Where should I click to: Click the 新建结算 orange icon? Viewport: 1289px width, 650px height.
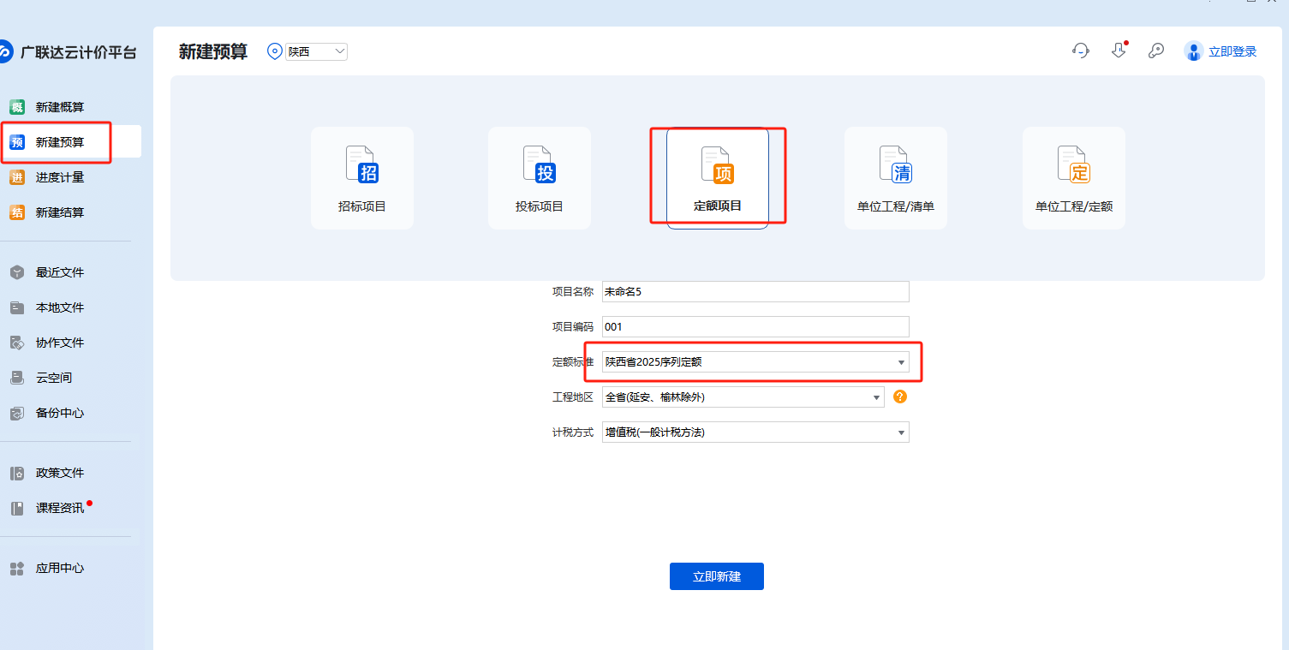pyautogui.click(x=17, y=212)
